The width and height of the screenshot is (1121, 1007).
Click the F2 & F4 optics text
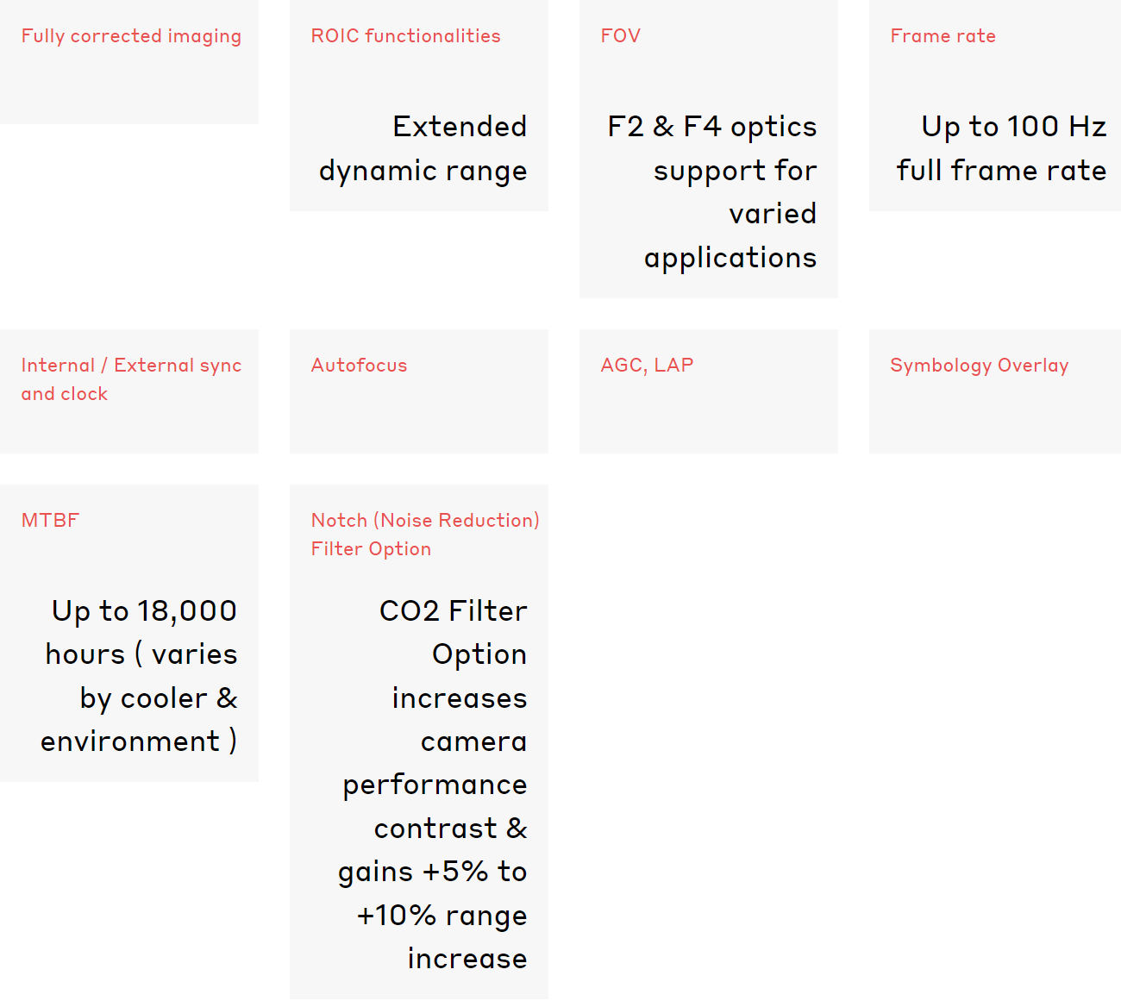(x=712, y=127)
